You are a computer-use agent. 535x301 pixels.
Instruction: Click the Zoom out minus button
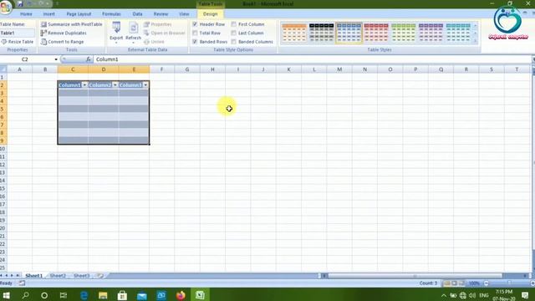tap(487, 283)
